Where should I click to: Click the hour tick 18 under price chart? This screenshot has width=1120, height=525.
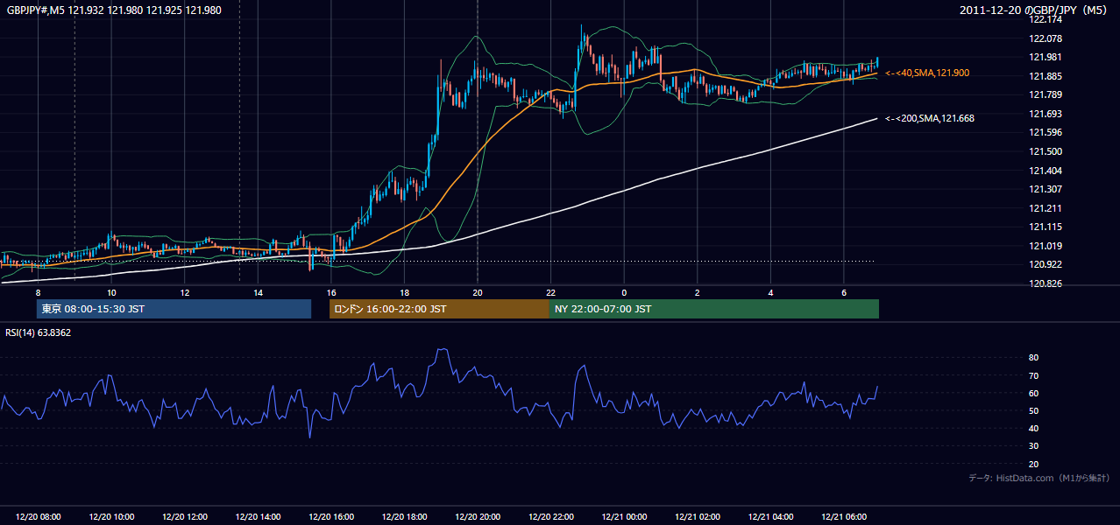coord(404,292)
